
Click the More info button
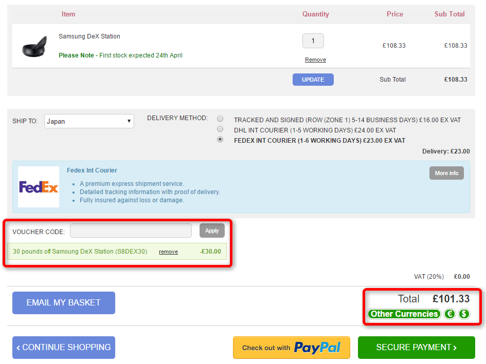(446, 173)
